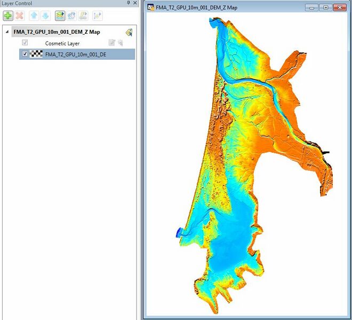Open the stacked layers properties icon
The image size is (352, 320).
[x=60, y=16]
